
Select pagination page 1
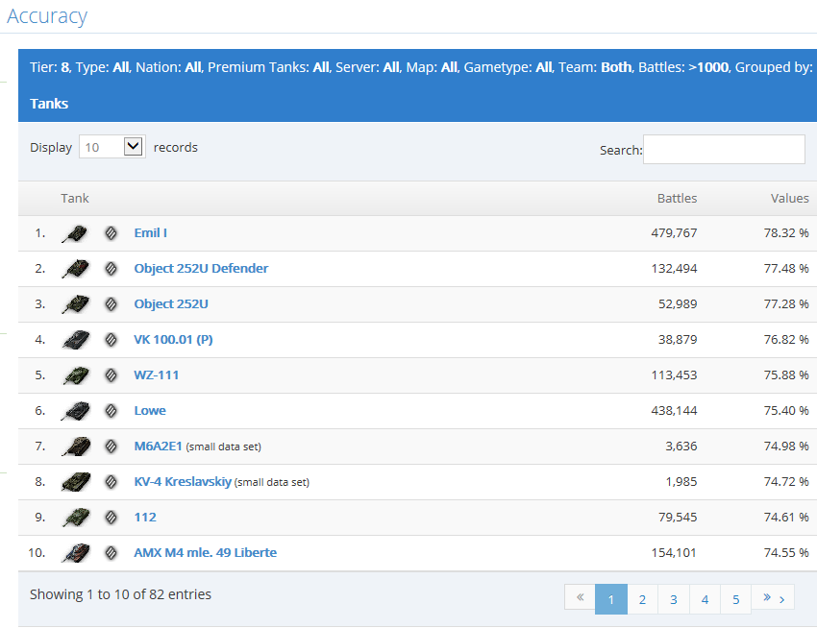point(611,599)
